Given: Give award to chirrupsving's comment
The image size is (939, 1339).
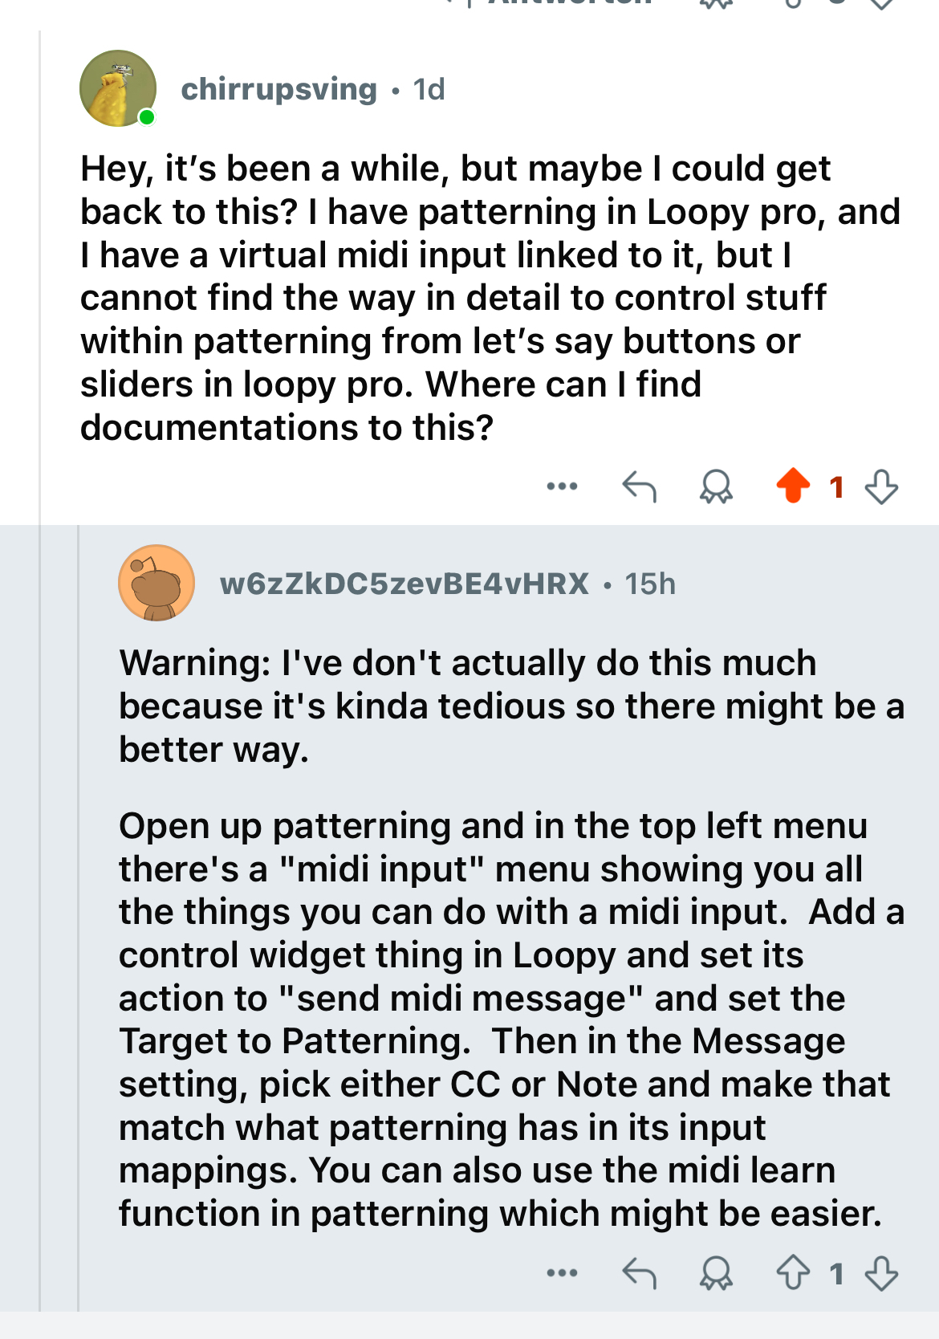Looking at the screenshot, I should pos(716,486).
